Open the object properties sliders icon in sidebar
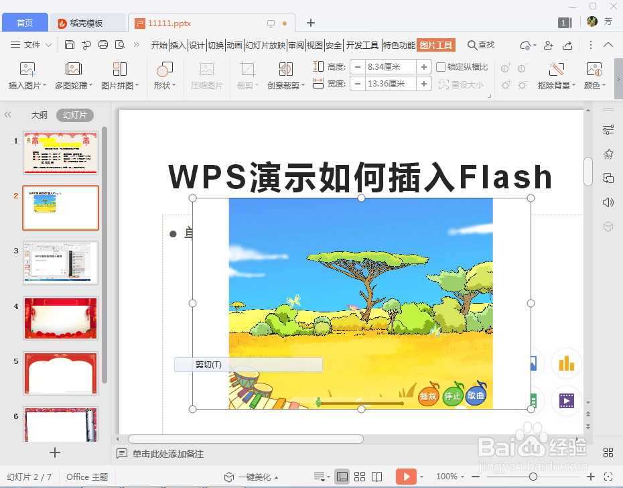This screenshot has height=488, width=623. click(x=608, y=129)
